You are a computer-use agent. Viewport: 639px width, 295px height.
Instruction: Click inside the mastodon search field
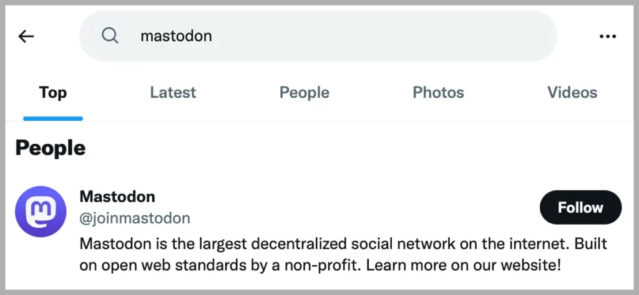(318, 35)
